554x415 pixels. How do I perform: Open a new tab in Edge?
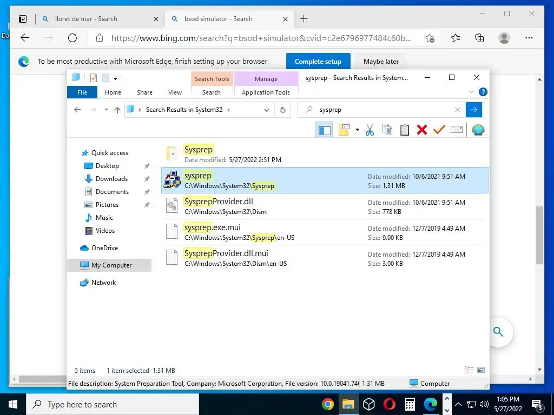(304, 19)
